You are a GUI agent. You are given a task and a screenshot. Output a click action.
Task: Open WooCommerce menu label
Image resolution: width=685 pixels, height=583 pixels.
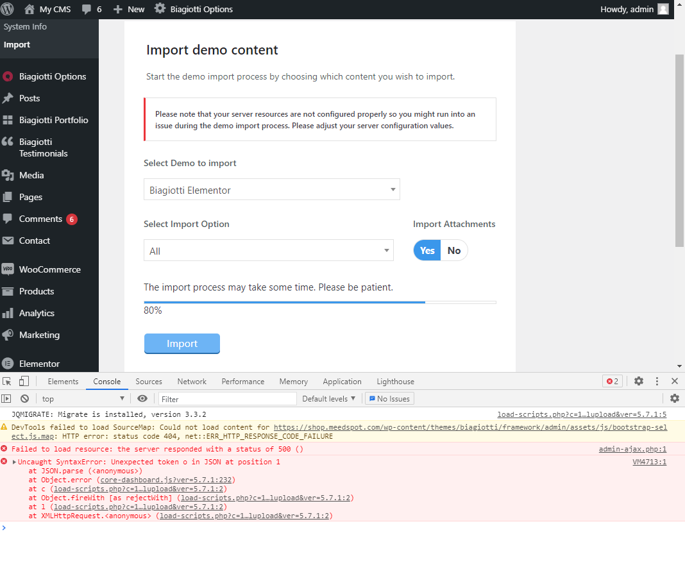[x=50, y=269]
